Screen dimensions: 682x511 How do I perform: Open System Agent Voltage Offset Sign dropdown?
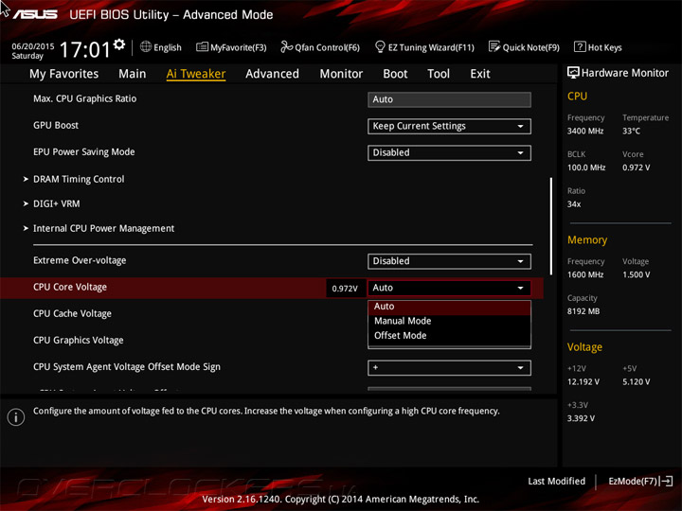click(x=449, y=368)
